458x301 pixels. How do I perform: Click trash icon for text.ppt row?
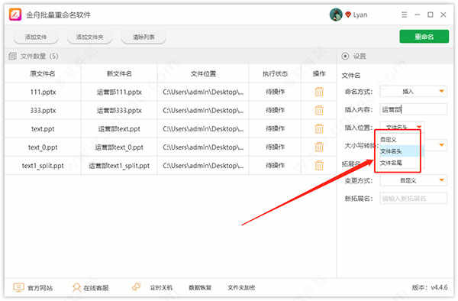pyautogui.click(x=319, y=128)
